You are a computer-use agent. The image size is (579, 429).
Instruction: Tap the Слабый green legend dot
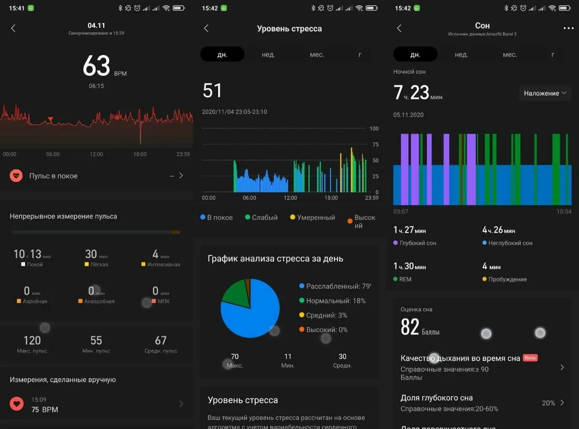point(248,217)
